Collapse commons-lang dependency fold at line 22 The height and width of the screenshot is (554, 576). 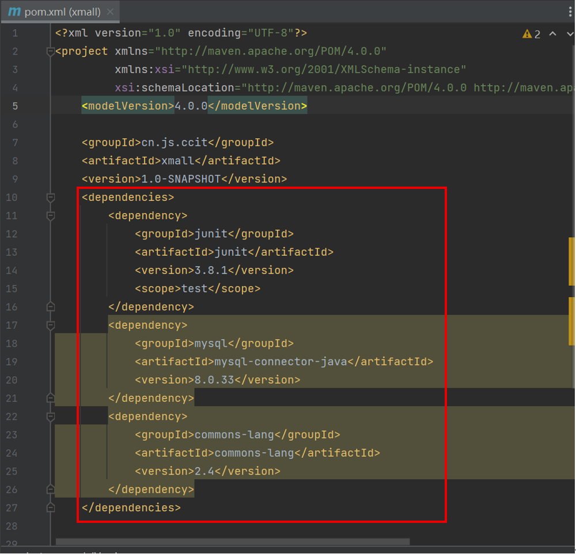(51, 417)
